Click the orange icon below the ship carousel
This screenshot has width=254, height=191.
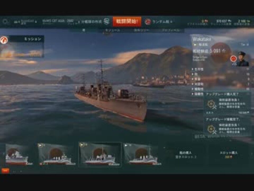coord(5,171)
